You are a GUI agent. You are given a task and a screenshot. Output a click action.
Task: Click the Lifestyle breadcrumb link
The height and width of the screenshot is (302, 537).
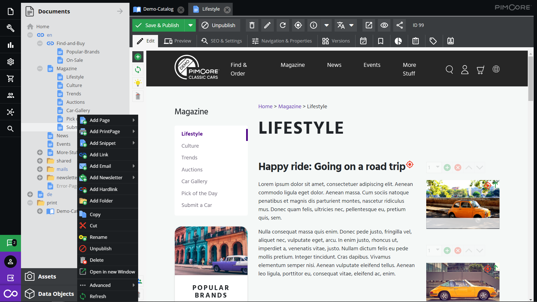(x=317, y=107)
